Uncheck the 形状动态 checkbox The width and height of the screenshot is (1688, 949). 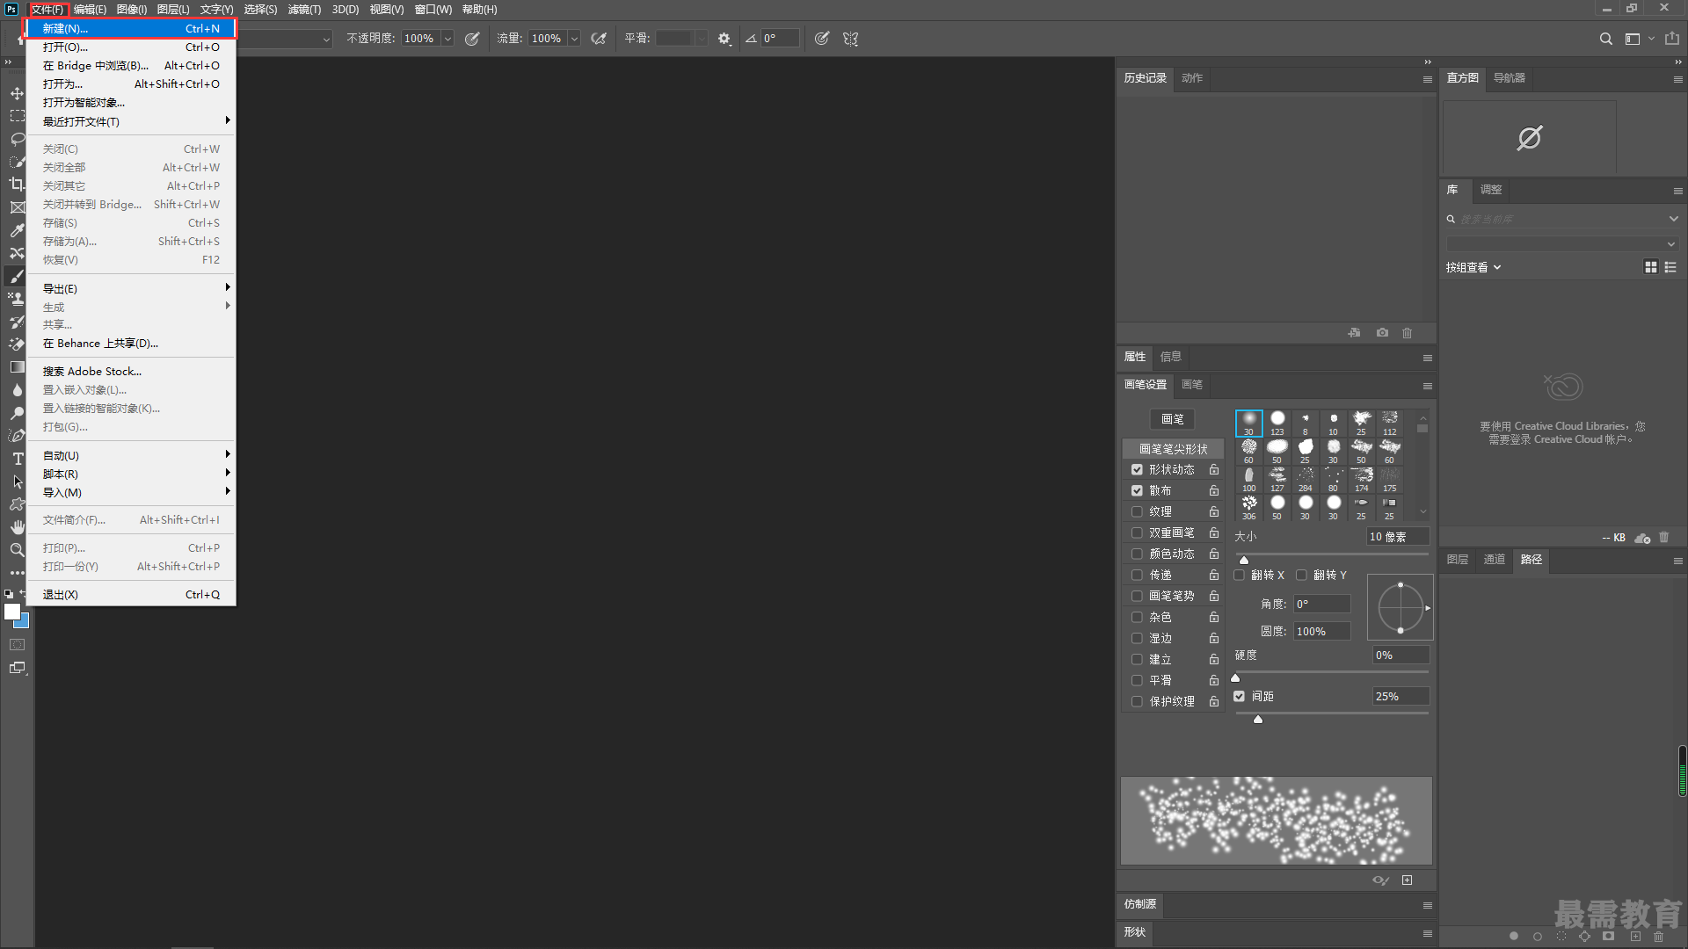point(1137,470)
